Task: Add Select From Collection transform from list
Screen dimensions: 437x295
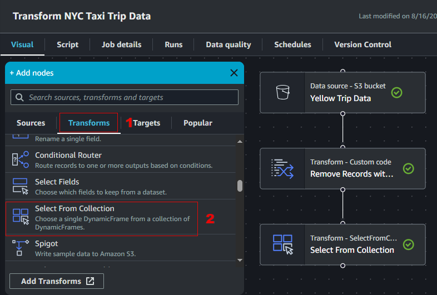Action: (x=121, y=217)
